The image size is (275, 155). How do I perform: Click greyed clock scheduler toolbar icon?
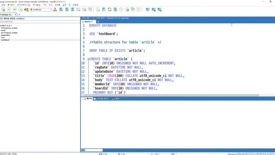pyautogui.click(x=121, y=9)
